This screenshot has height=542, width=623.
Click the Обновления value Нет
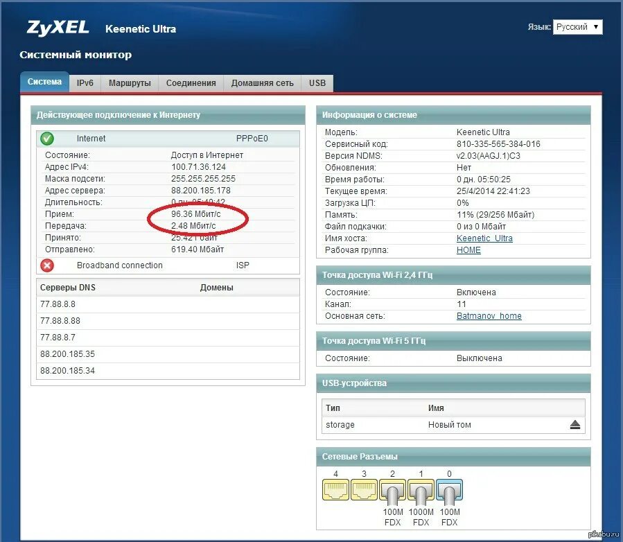pos(464,168)
